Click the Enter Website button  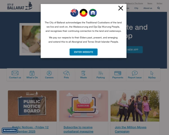point(84,52)
